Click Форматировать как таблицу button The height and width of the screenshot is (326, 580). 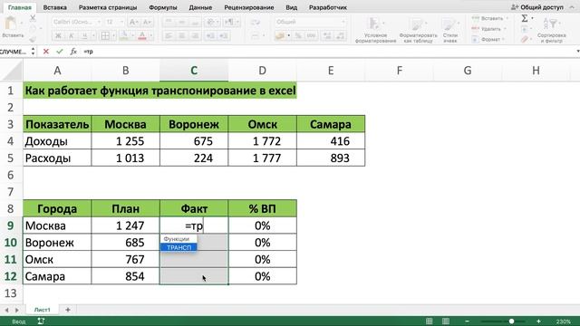click(x=419, y=30)
